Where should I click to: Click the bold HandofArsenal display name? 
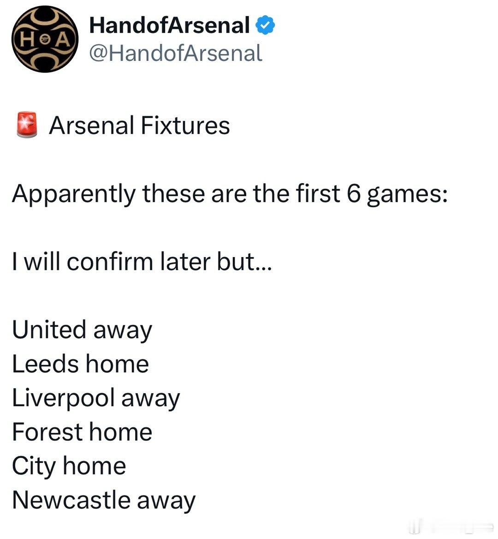click(169, 25)
